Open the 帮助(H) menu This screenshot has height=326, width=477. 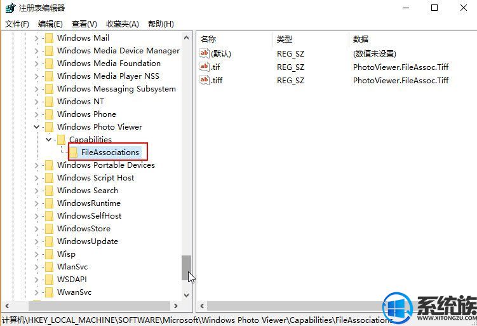tap(161, 24)
